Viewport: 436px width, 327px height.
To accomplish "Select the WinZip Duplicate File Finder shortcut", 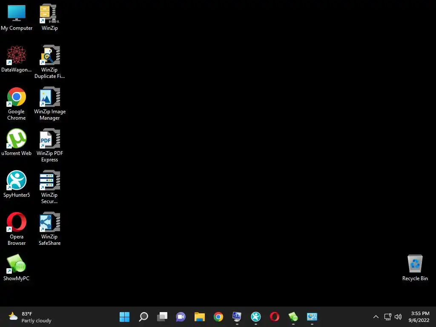I will (49, 62).
